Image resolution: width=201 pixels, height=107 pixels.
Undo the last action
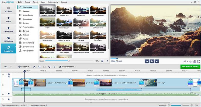(6, 67)
